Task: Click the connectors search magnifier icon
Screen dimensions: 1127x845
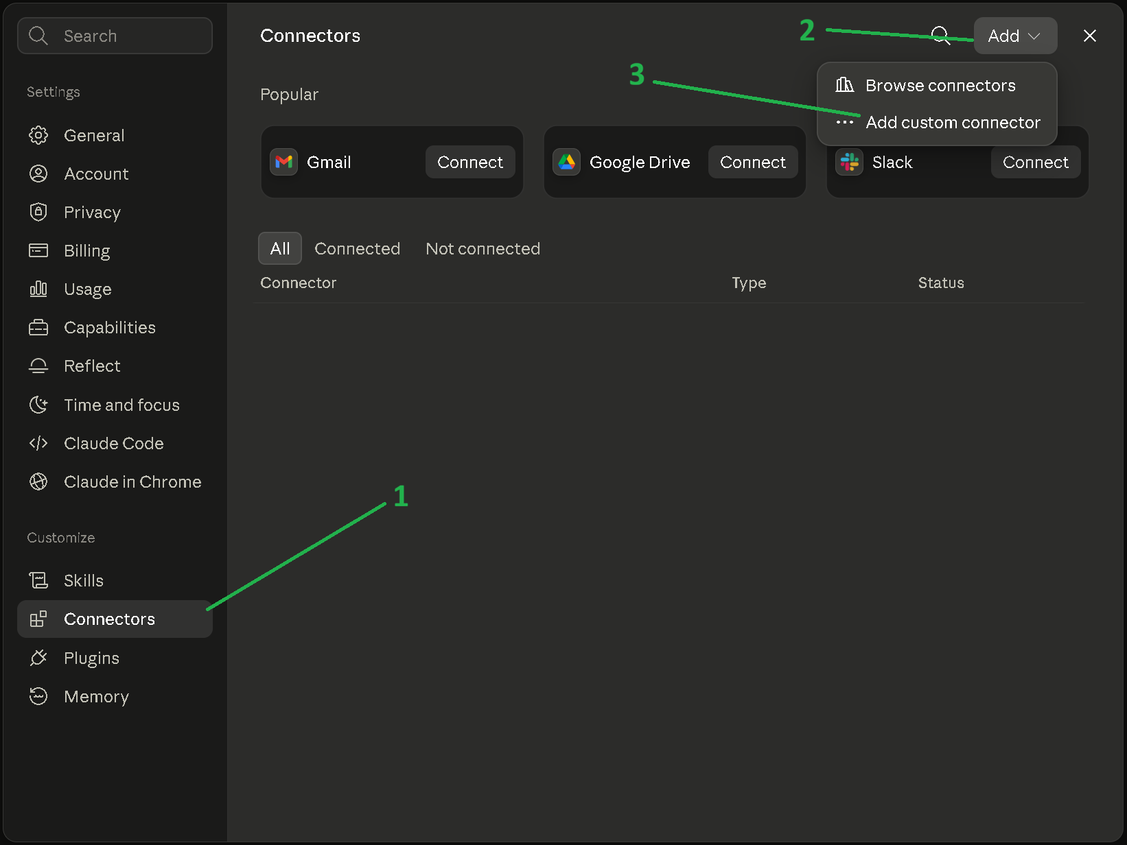Action: coord(940,36)
